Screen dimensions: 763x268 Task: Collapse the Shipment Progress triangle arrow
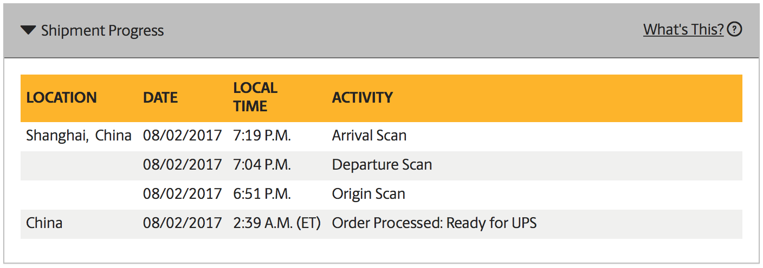tap(28, 30)
